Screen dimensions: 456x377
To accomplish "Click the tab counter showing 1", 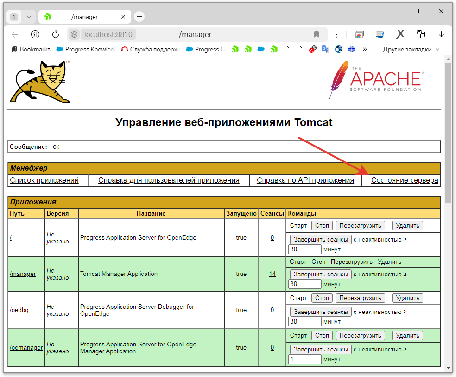I will click(13, 17).
